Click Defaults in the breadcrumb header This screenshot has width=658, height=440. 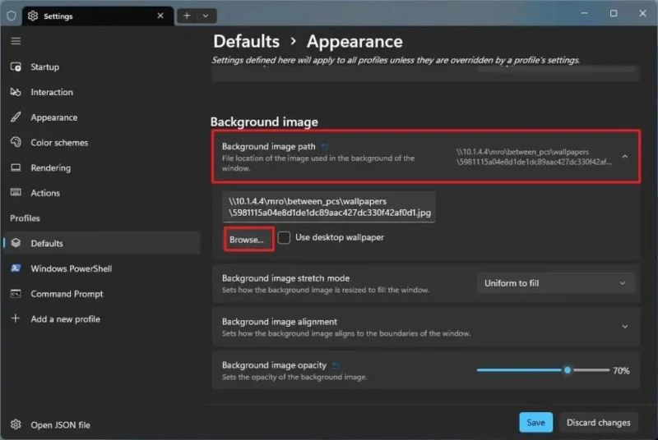click(246, 41)
